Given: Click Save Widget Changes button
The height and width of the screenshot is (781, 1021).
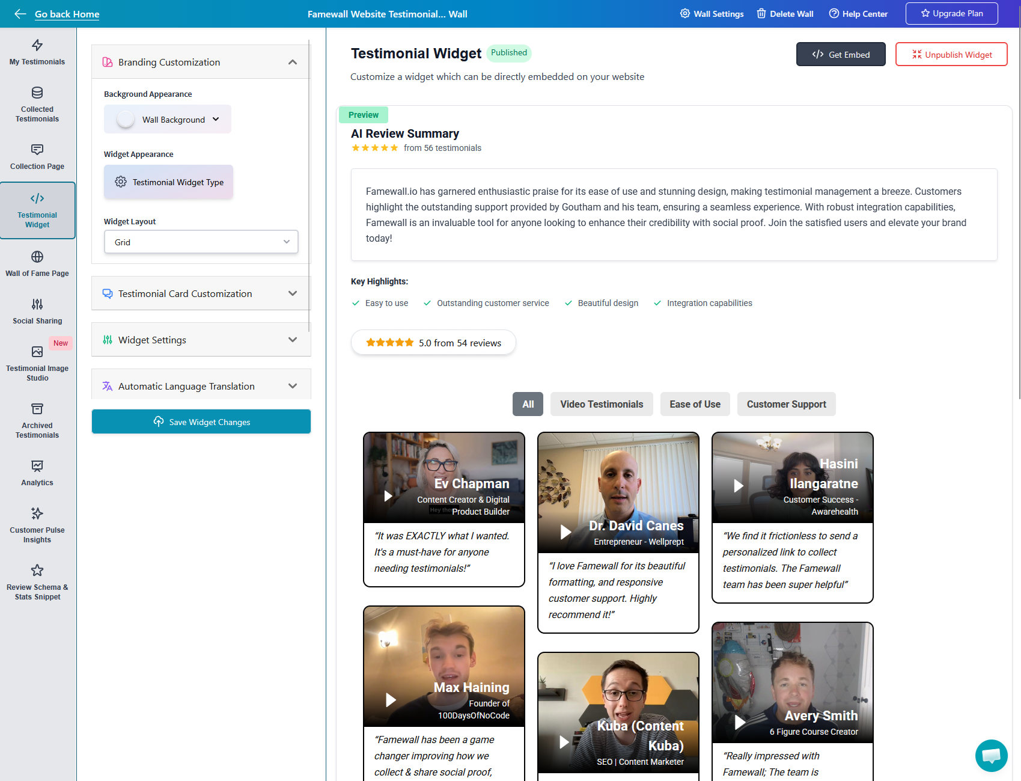Looking at the screenshot, I should click(201, 421).
